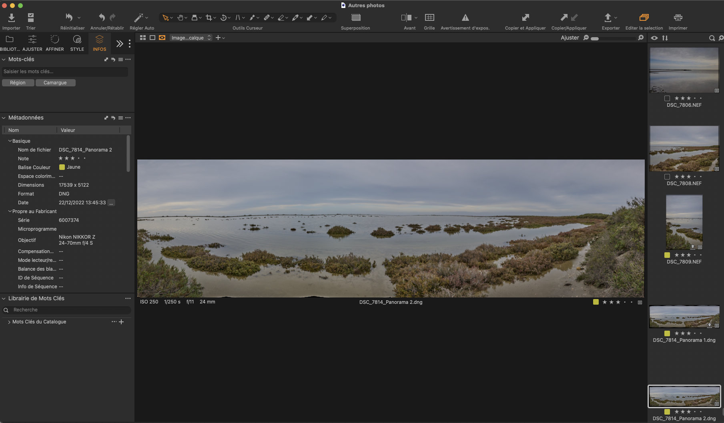Switch to the AFFINER tool tab

click(55, 43)
